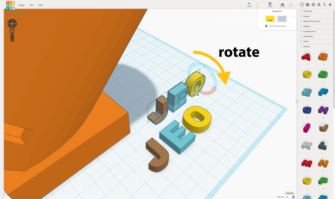Orbit view up with the navigation arrow
The image size is (335, 199).
pyautogui.click(x=12, y=21)
